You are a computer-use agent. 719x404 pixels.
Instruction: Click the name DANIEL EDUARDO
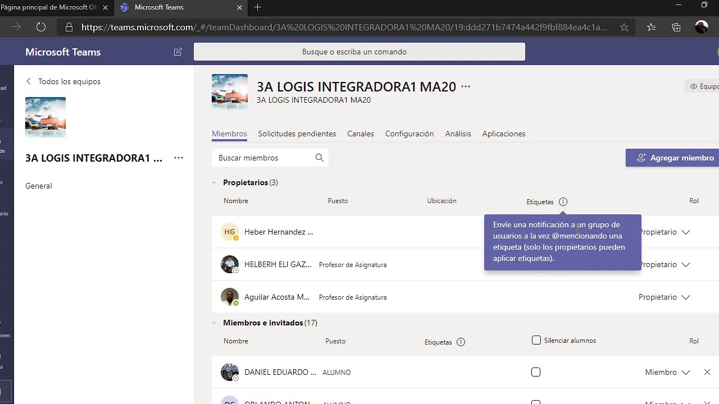click(x=280, y=372)
